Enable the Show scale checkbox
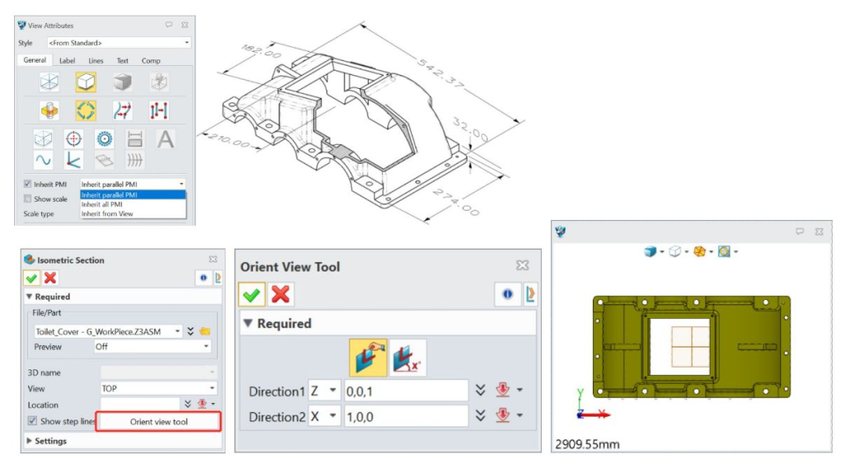 27,199
